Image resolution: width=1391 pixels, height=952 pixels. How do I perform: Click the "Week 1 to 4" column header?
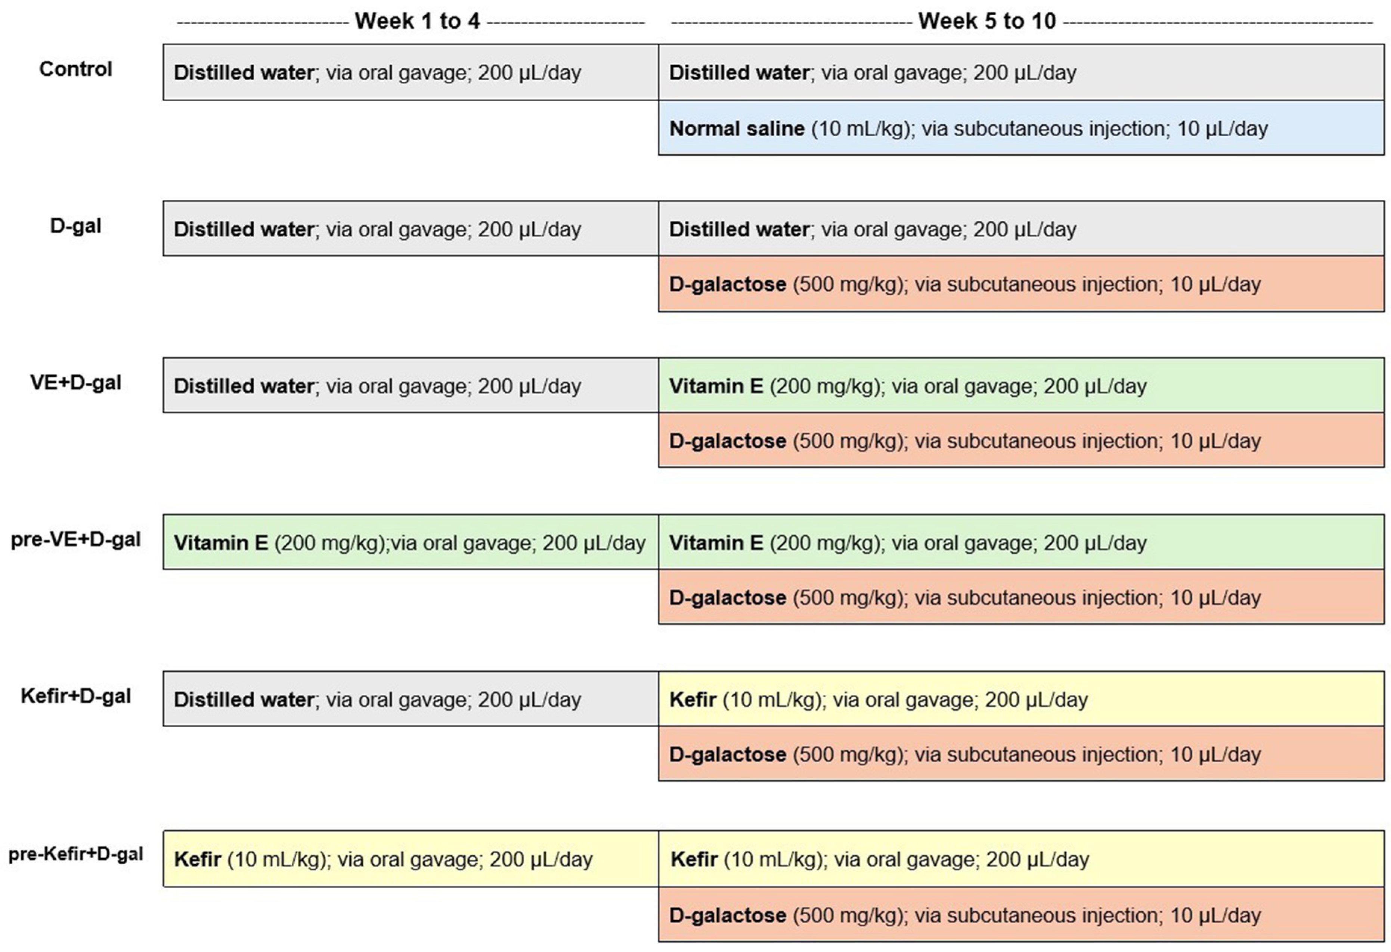(x=417, y=22)
